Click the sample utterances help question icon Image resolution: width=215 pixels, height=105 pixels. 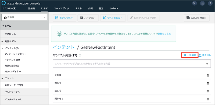click(80, 55)
